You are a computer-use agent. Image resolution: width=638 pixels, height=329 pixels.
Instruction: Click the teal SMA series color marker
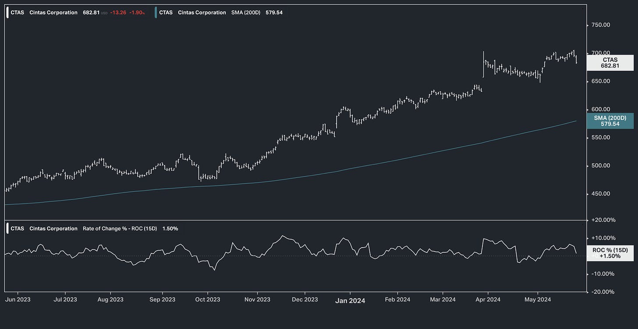(156, 13)
